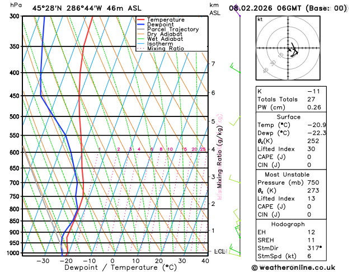
Task: Click the 'Mixing Ratio' legend entry
Action: pos(166,49)
